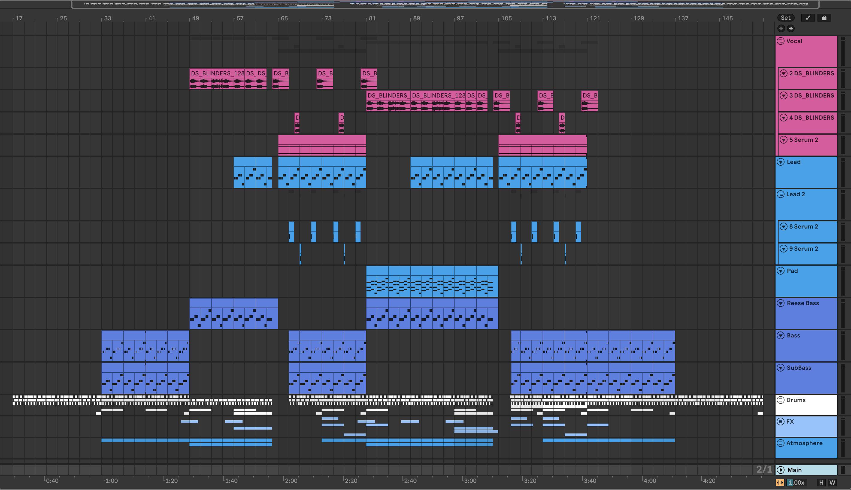The height and width of the screenshot is (490, 851).
Task: Click the Set locator button
Action: pos(785,18)
